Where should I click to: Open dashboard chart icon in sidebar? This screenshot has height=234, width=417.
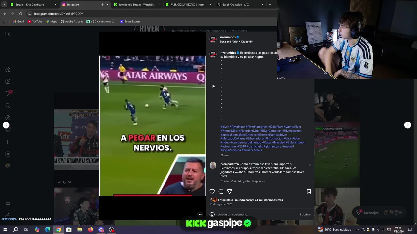coord(8,154)
